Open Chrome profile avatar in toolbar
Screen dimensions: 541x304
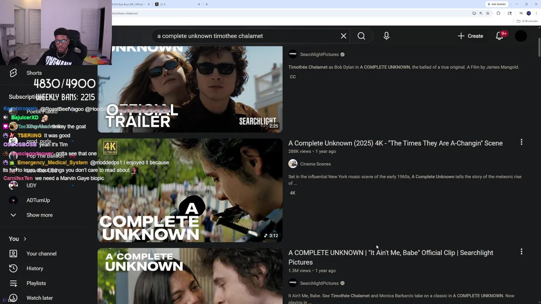528,14
